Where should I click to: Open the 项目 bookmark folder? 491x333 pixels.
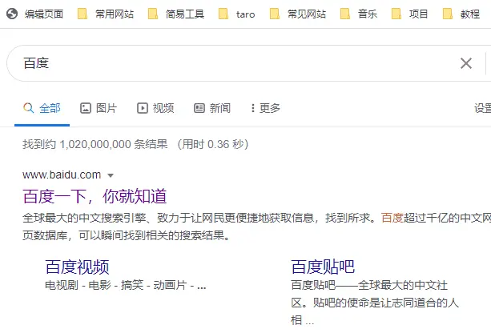click(410, 14)
